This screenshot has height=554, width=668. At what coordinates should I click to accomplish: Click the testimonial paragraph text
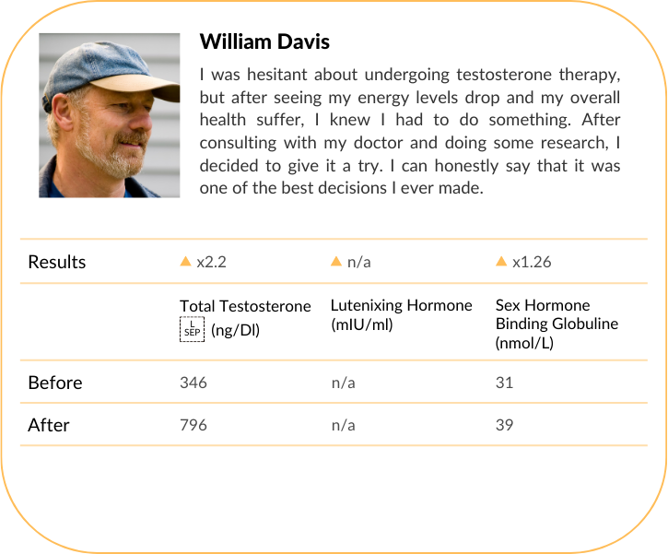pyautogui.click(x=410, y=131)
